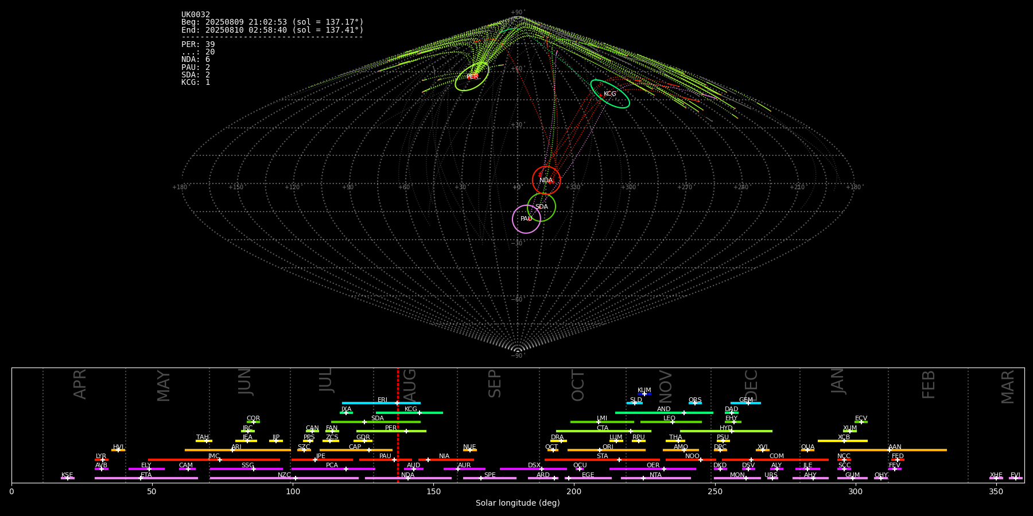Click the ARI shower label in timeline
Viewport: 1033px width, 516px height.
236,447
